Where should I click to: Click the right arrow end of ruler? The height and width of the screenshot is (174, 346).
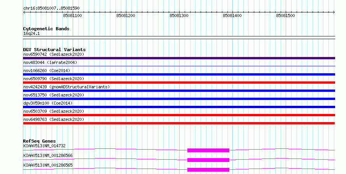334,12
